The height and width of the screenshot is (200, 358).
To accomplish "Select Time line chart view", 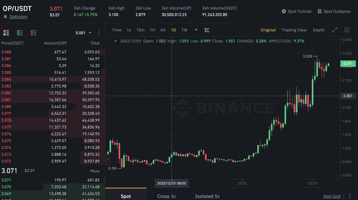I will [117, 30].
